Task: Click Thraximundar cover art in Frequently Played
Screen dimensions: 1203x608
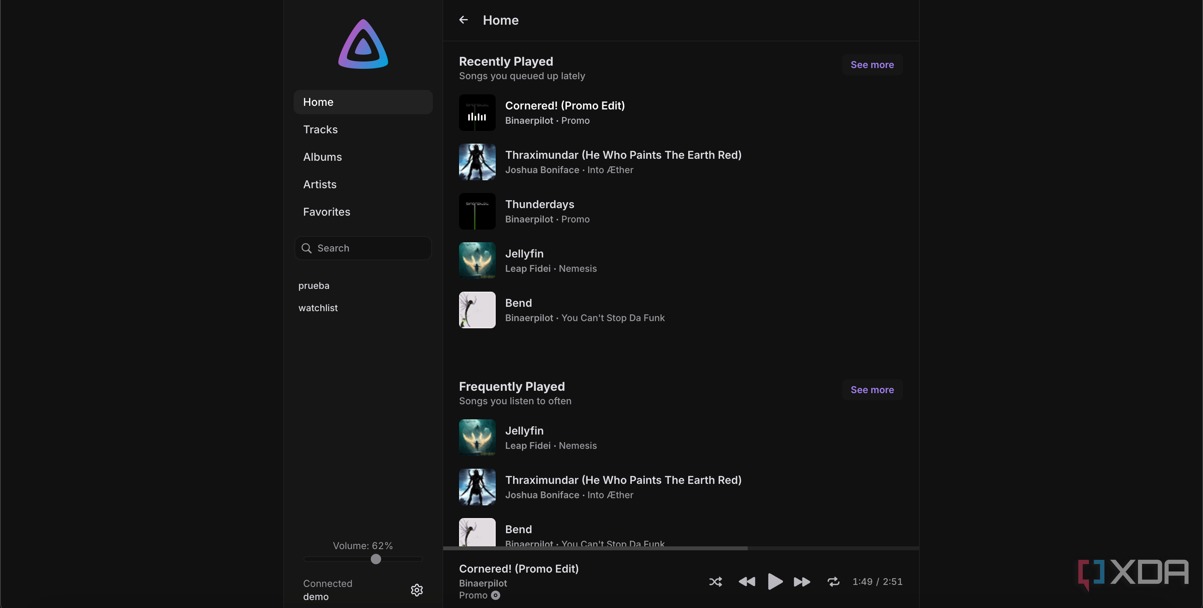Action: 477,487
